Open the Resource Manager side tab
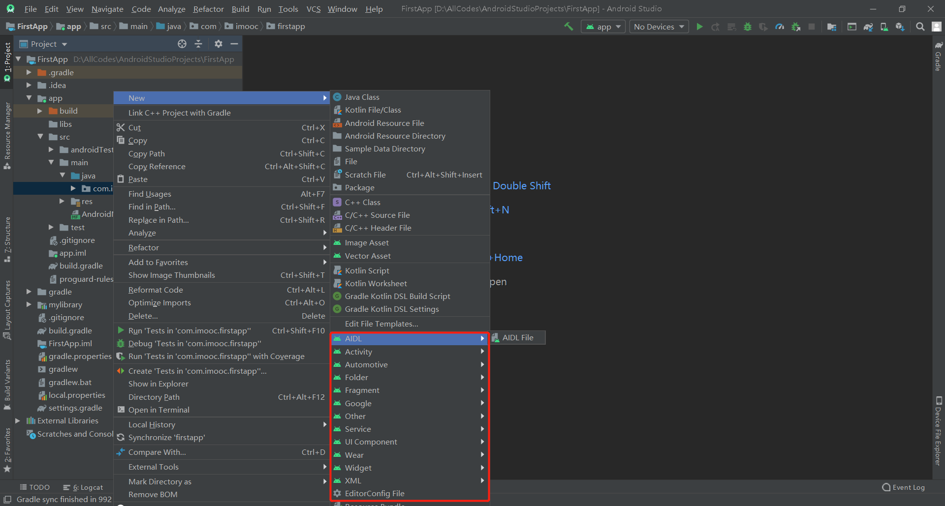 pyautogui.click(x=7, y=135)
